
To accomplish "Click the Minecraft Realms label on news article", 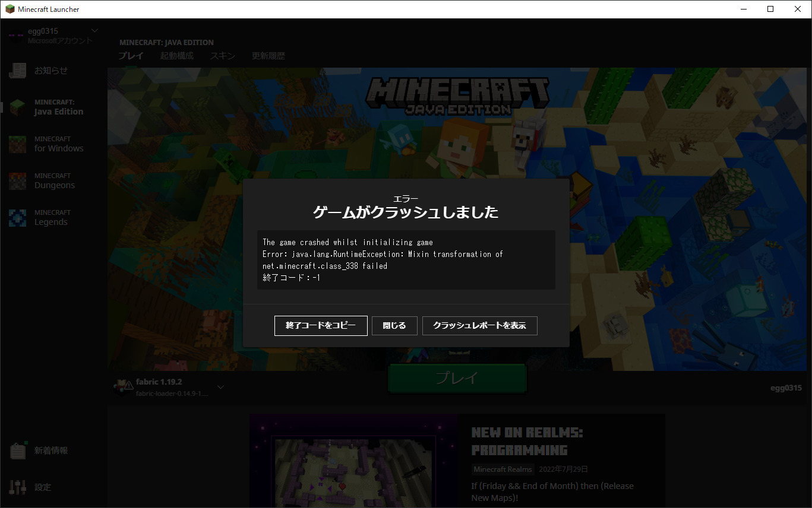I will click(x=503, y=469).
